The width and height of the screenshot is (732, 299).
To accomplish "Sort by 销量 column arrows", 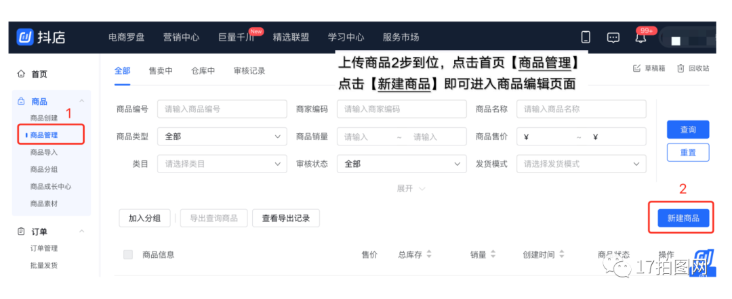I will (493, 255).
